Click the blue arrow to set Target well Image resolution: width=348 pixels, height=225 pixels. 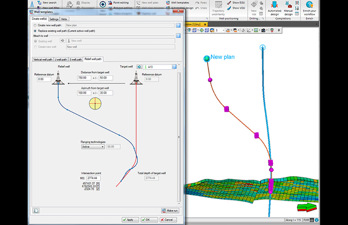139,67
